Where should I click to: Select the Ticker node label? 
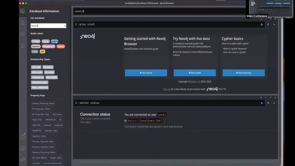coord(35,52)
